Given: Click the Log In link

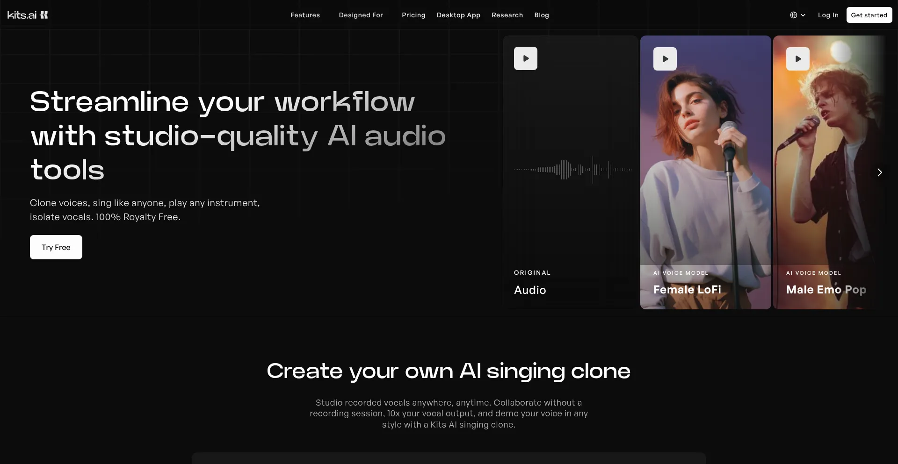Looking at the screenshot, I should click(x=828, y=15).
